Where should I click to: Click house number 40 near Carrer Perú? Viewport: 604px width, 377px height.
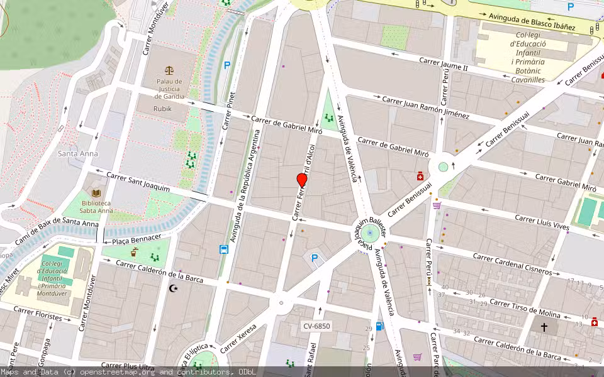(x=445, y=287)
